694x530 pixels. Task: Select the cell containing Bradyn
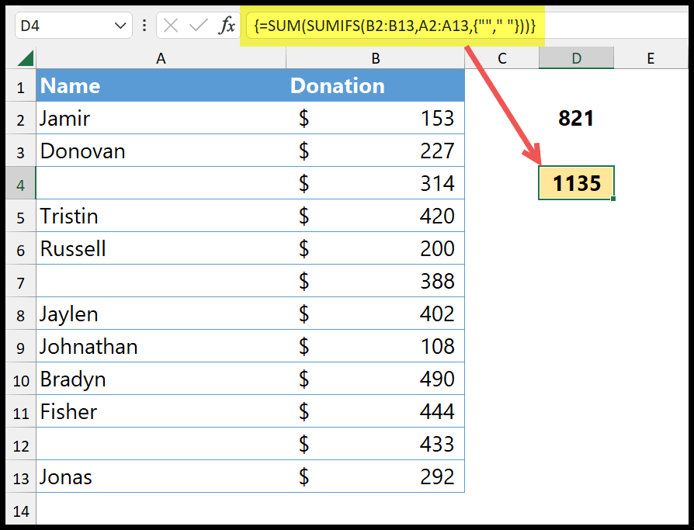tap(161, 379)
